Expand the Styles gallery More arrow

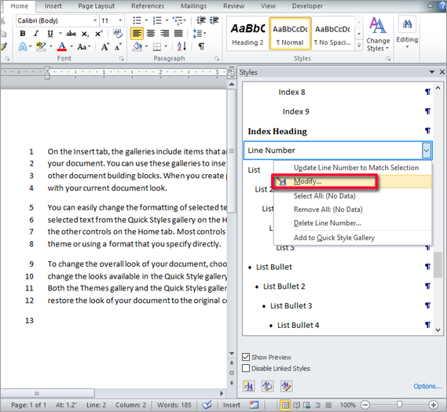click(x=359, y=46)
